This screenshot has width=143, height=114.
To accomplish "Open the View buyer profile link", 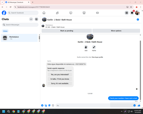I will [x=97, y=57].
